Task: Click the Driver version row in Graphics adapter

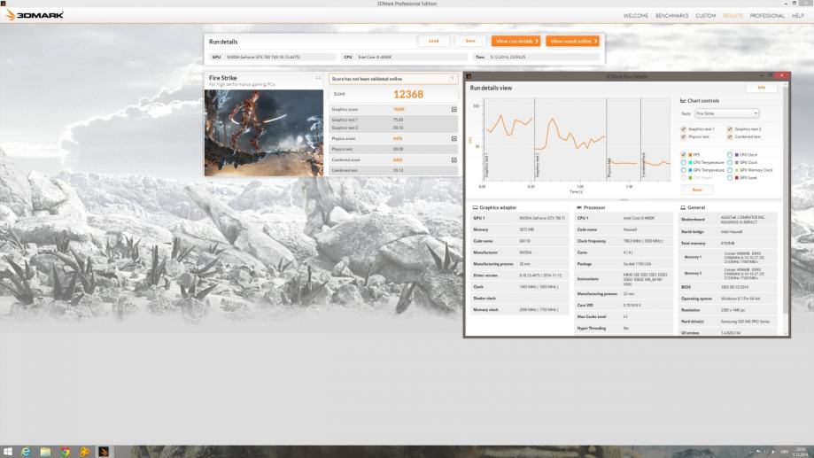Action: pos(519,276)
